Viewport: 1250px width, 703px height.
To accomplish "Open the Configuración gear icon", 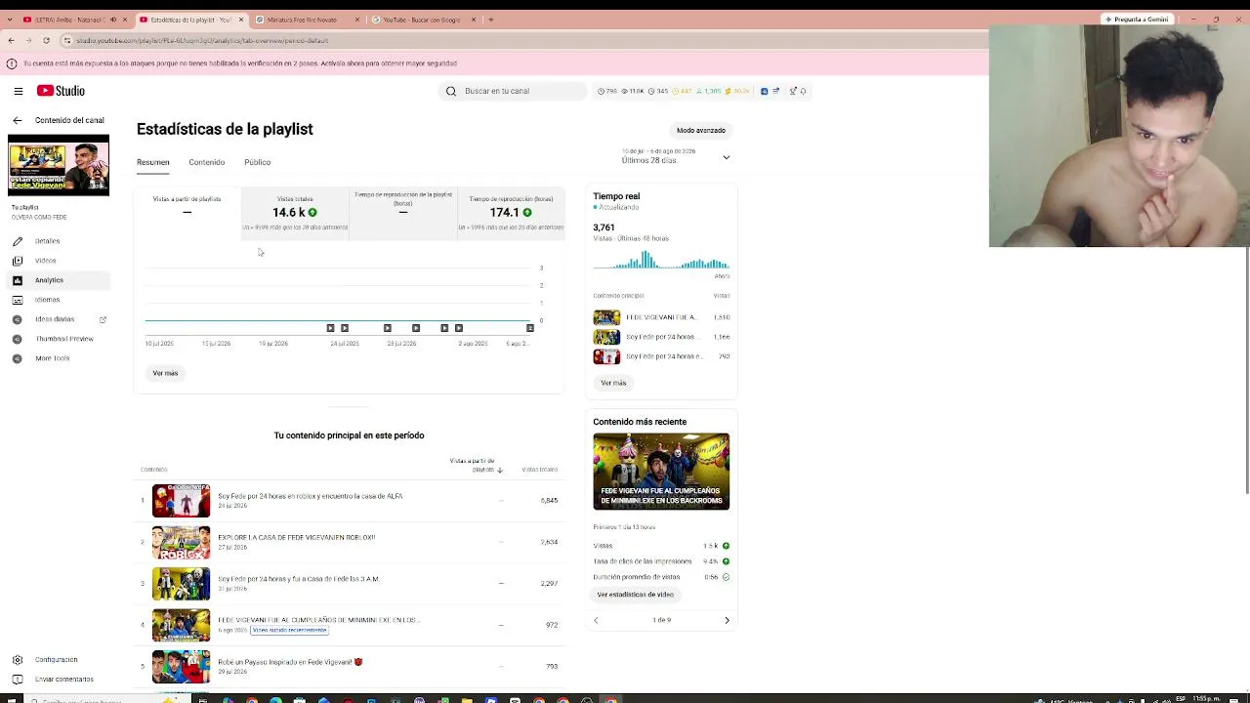I will click(x=17, y=660).
